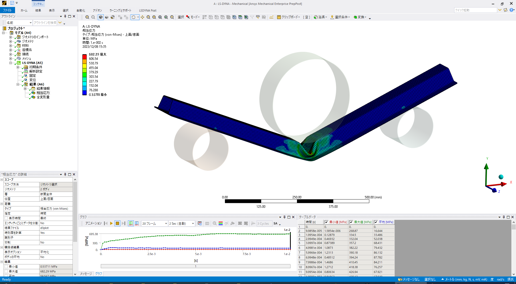
Task: Open the 結果 ribbon tab
Action: (x=38, y=10)
